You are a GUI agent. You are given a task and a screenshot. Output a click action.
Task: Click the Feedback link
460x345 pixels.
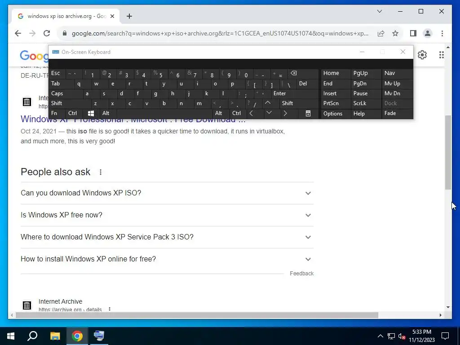(301, 274)
